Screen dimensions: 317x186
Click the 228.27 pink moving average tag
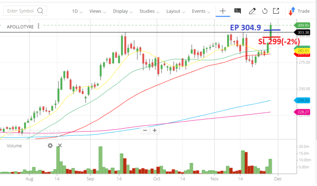(302, 112)
